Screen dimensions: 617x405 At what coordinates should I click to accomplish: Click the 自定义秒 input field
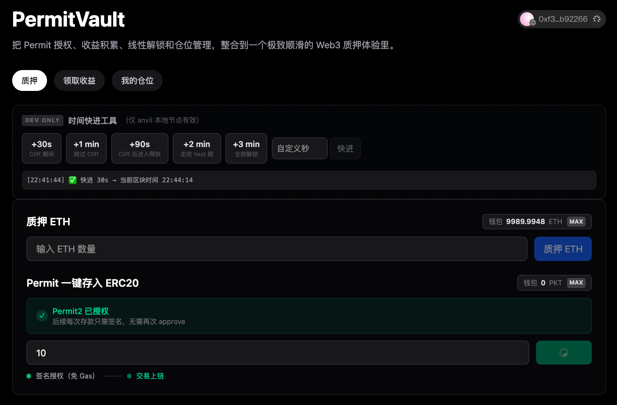coord(299,148)
